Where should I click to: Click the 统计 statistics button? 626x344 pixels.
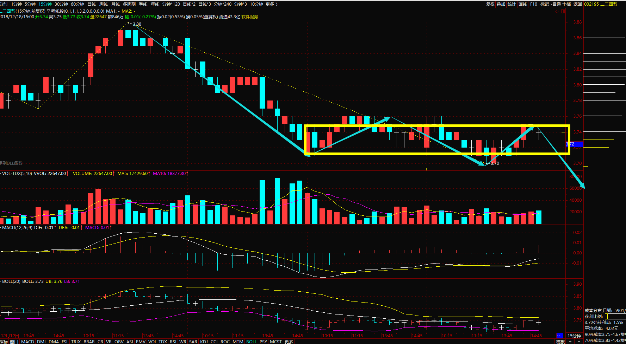pyautogui.click(x=512, y=4)
